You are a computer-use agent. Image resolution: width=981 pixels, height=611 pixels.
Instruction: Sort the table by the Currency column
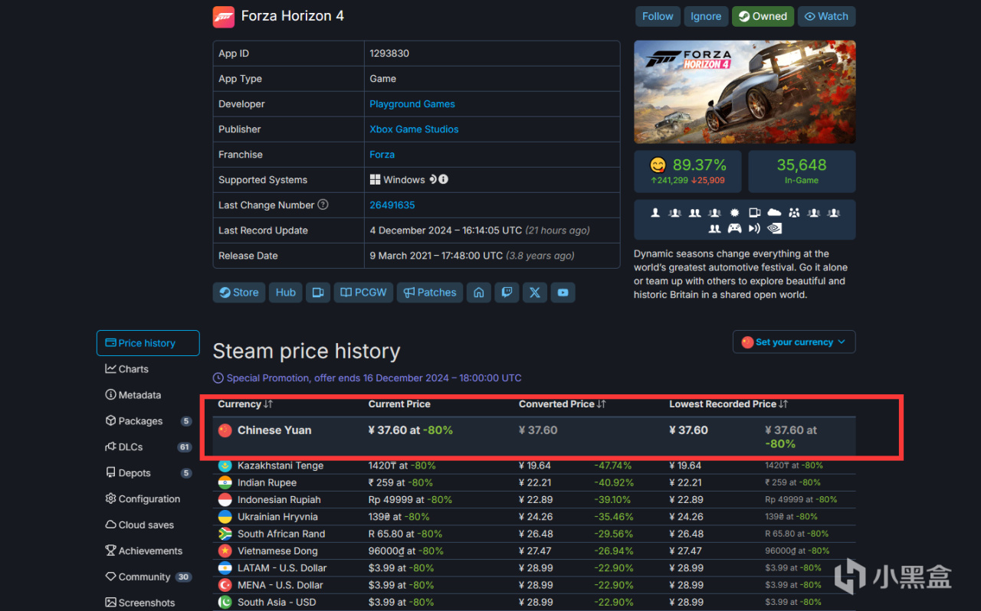click(245, 404)
